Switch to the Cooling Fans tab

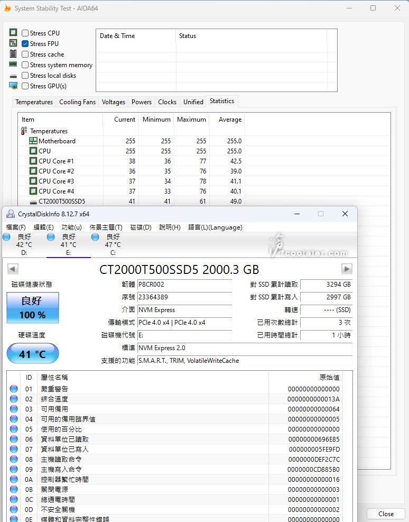pos(77,102)
